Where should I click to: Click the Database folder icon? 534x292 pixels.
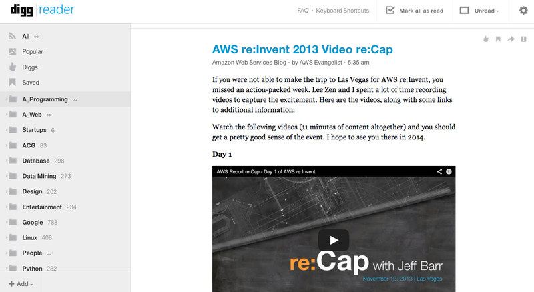(13, 161)
